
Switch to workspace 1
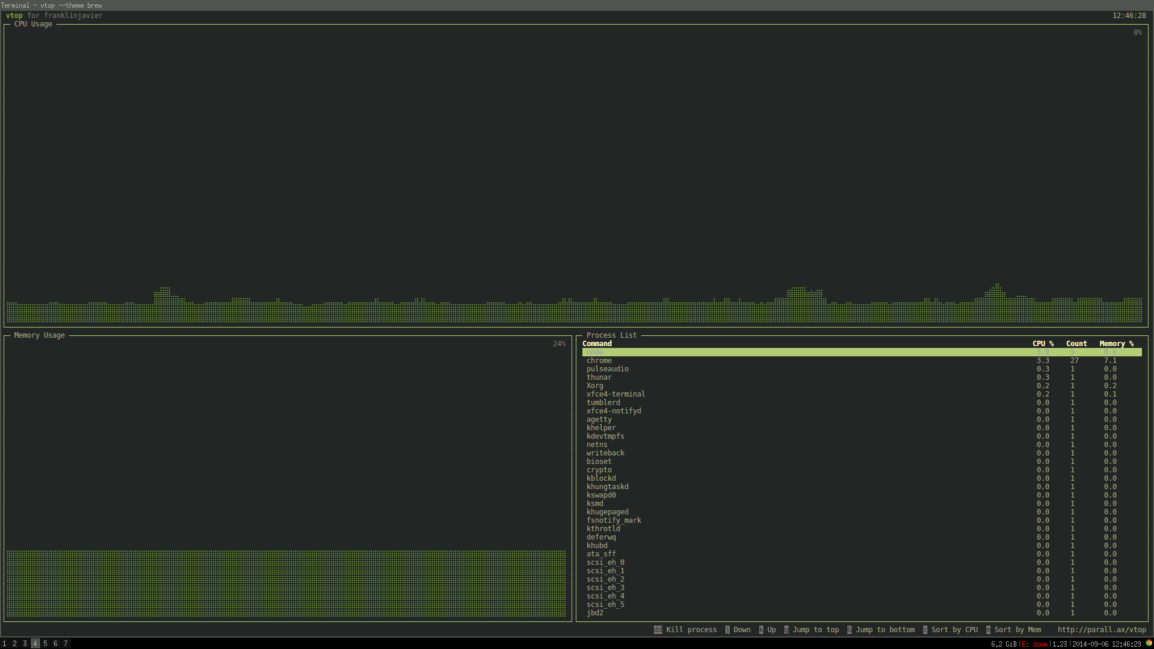tap(4, 644)
